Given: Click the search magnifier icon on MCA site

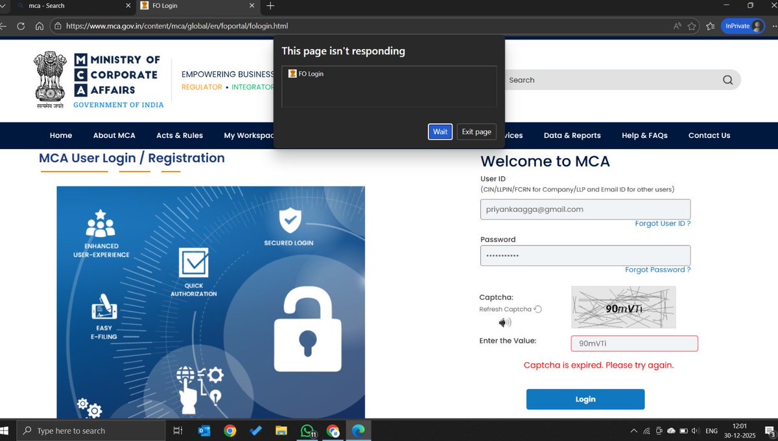Looking at the screenshot, I should [727, 80].
